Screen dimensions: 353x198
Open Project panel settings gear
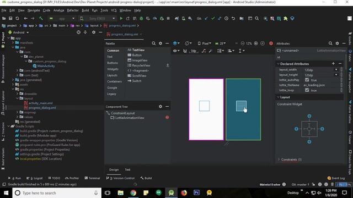click(x=94, y=32)
